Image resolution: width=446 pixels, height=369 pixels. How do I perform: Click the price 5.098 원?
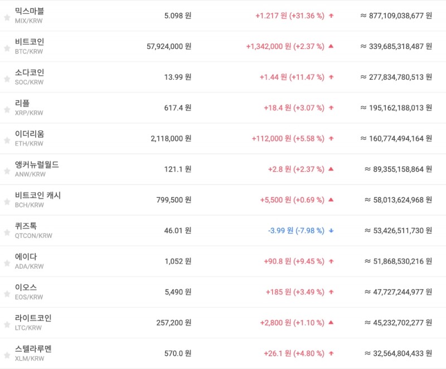(x=178, y=16)
